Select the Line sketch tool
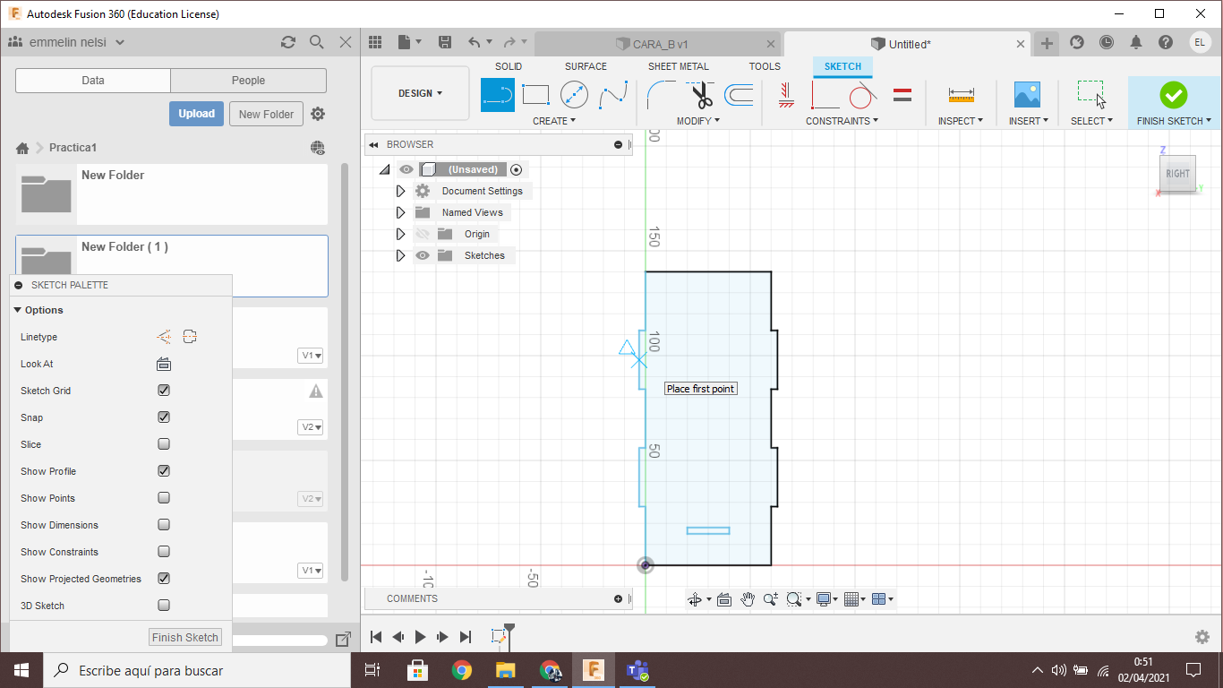 pos(498,95)
